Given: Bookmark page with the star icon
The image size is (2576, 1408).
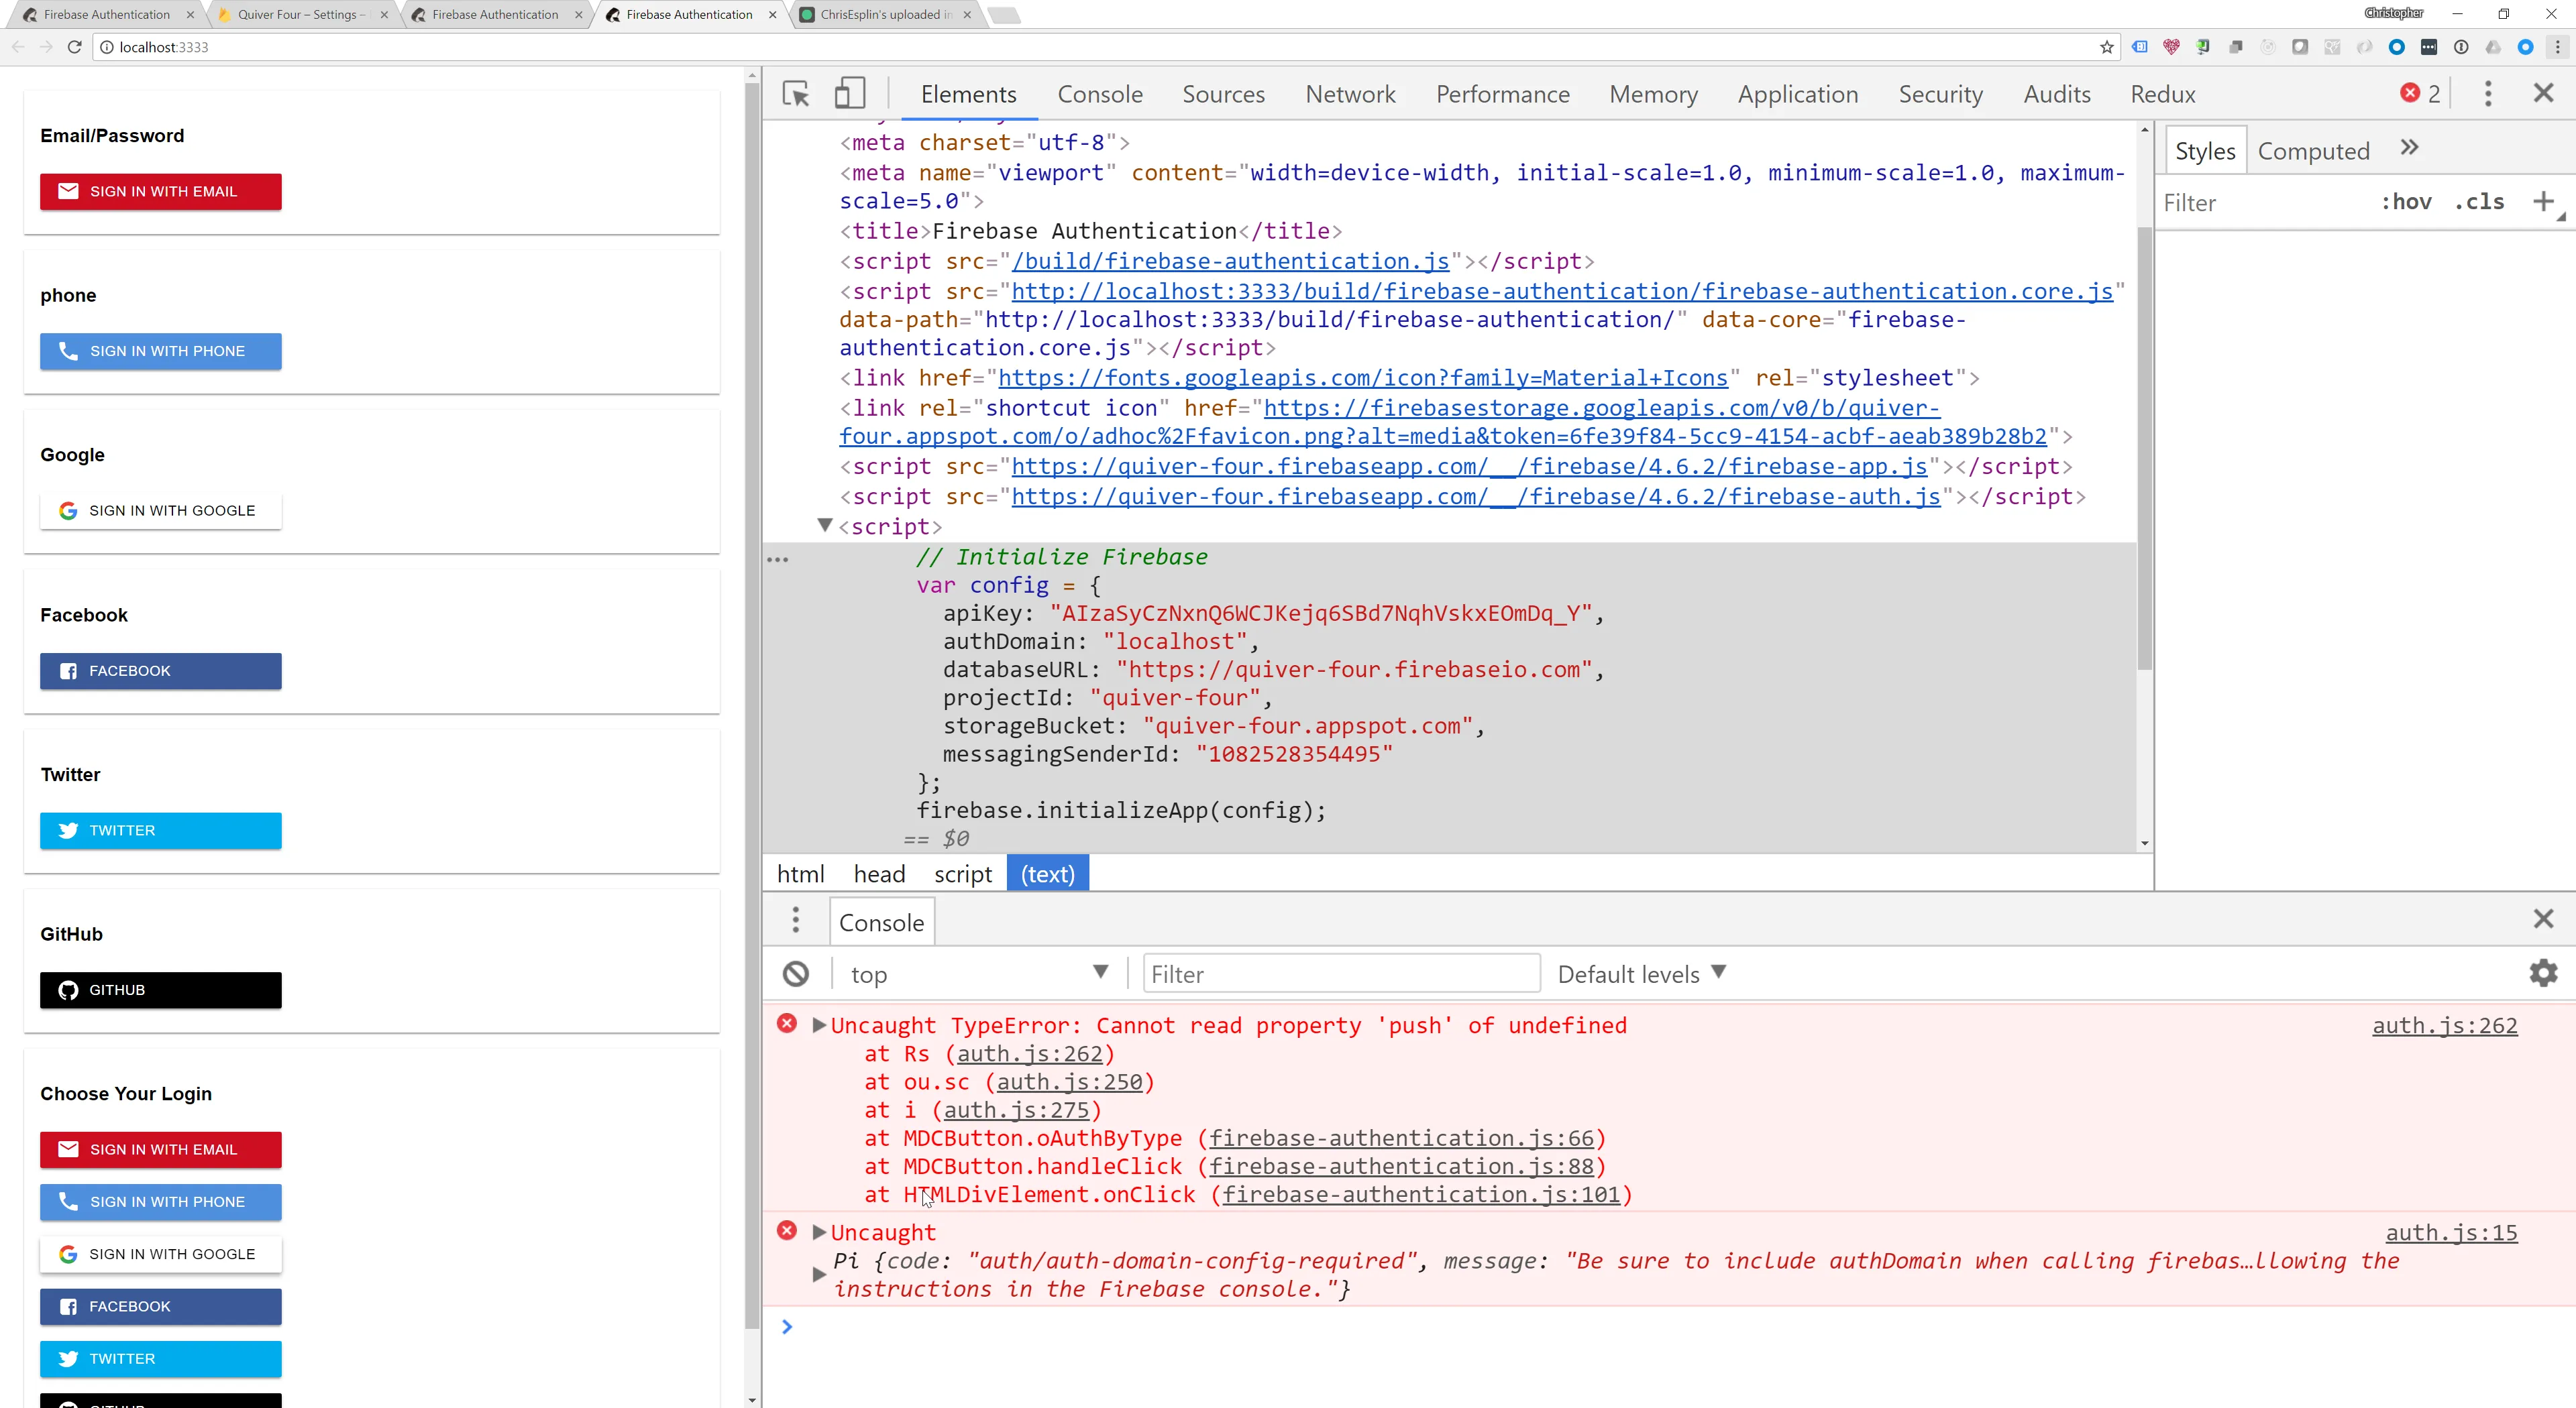Looking at the screenshot, I should point(2107,47).
